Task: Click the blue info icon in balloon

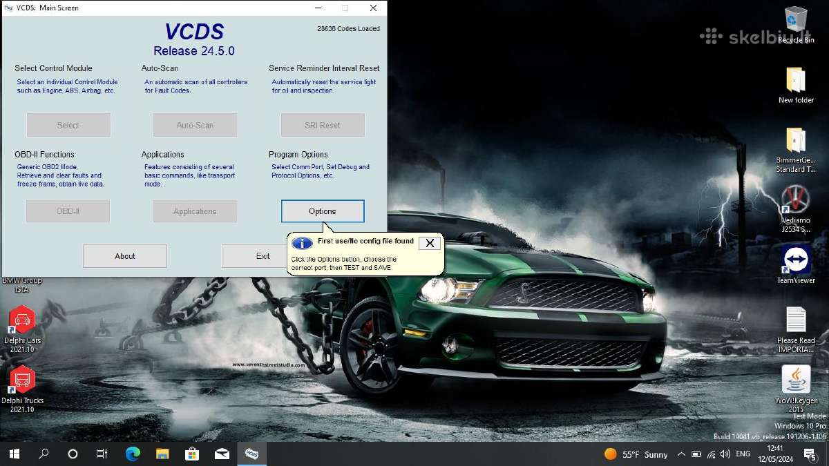Action: [x=303, y=243]
